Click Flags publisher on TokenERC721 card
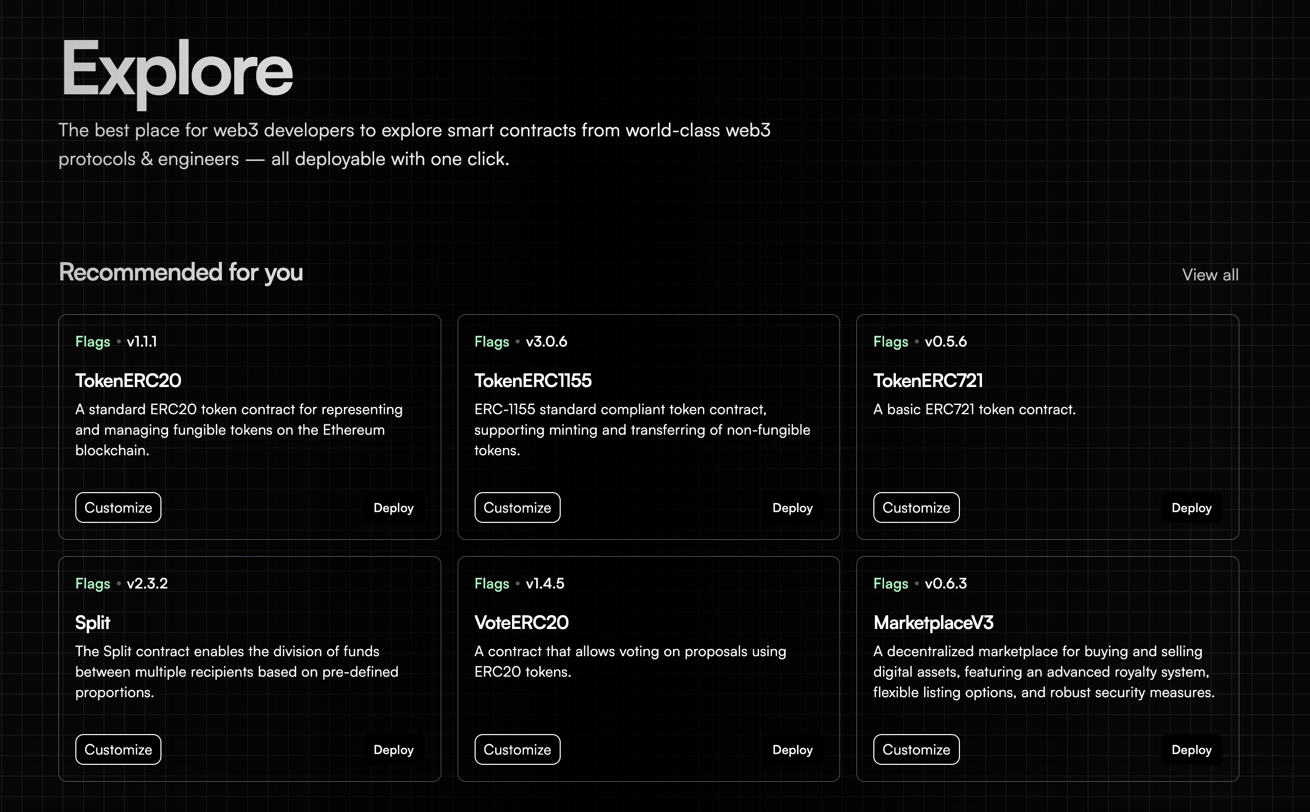Image resolution: width=1310 pixels, height=812 pixels. point(890,341)
